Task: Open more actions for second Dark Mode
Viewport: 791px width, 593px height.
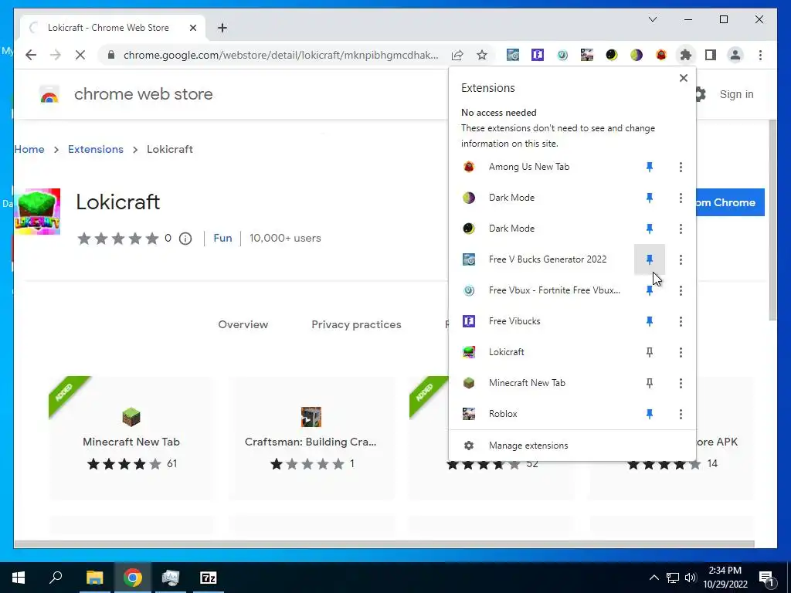Action: pyautogui.click(x=681, y=229)
